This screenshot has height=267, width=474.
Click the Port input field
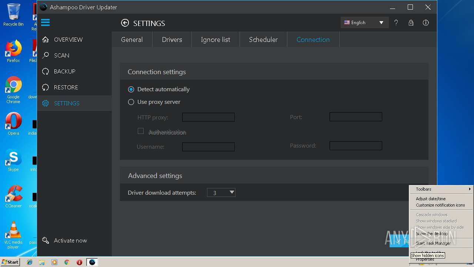coord(356,117)
